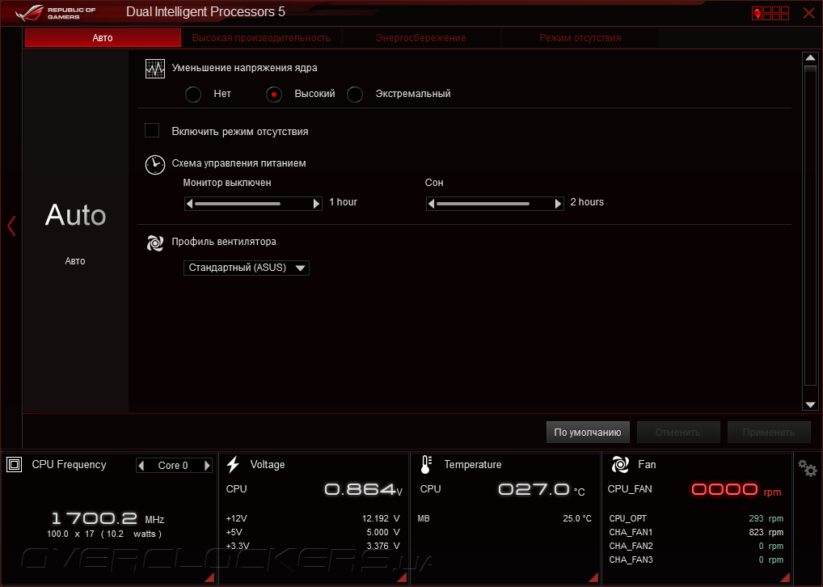Click the CHA_FAN3 fan row
Screen dimensions: 823x587
(x=696, y=560)
